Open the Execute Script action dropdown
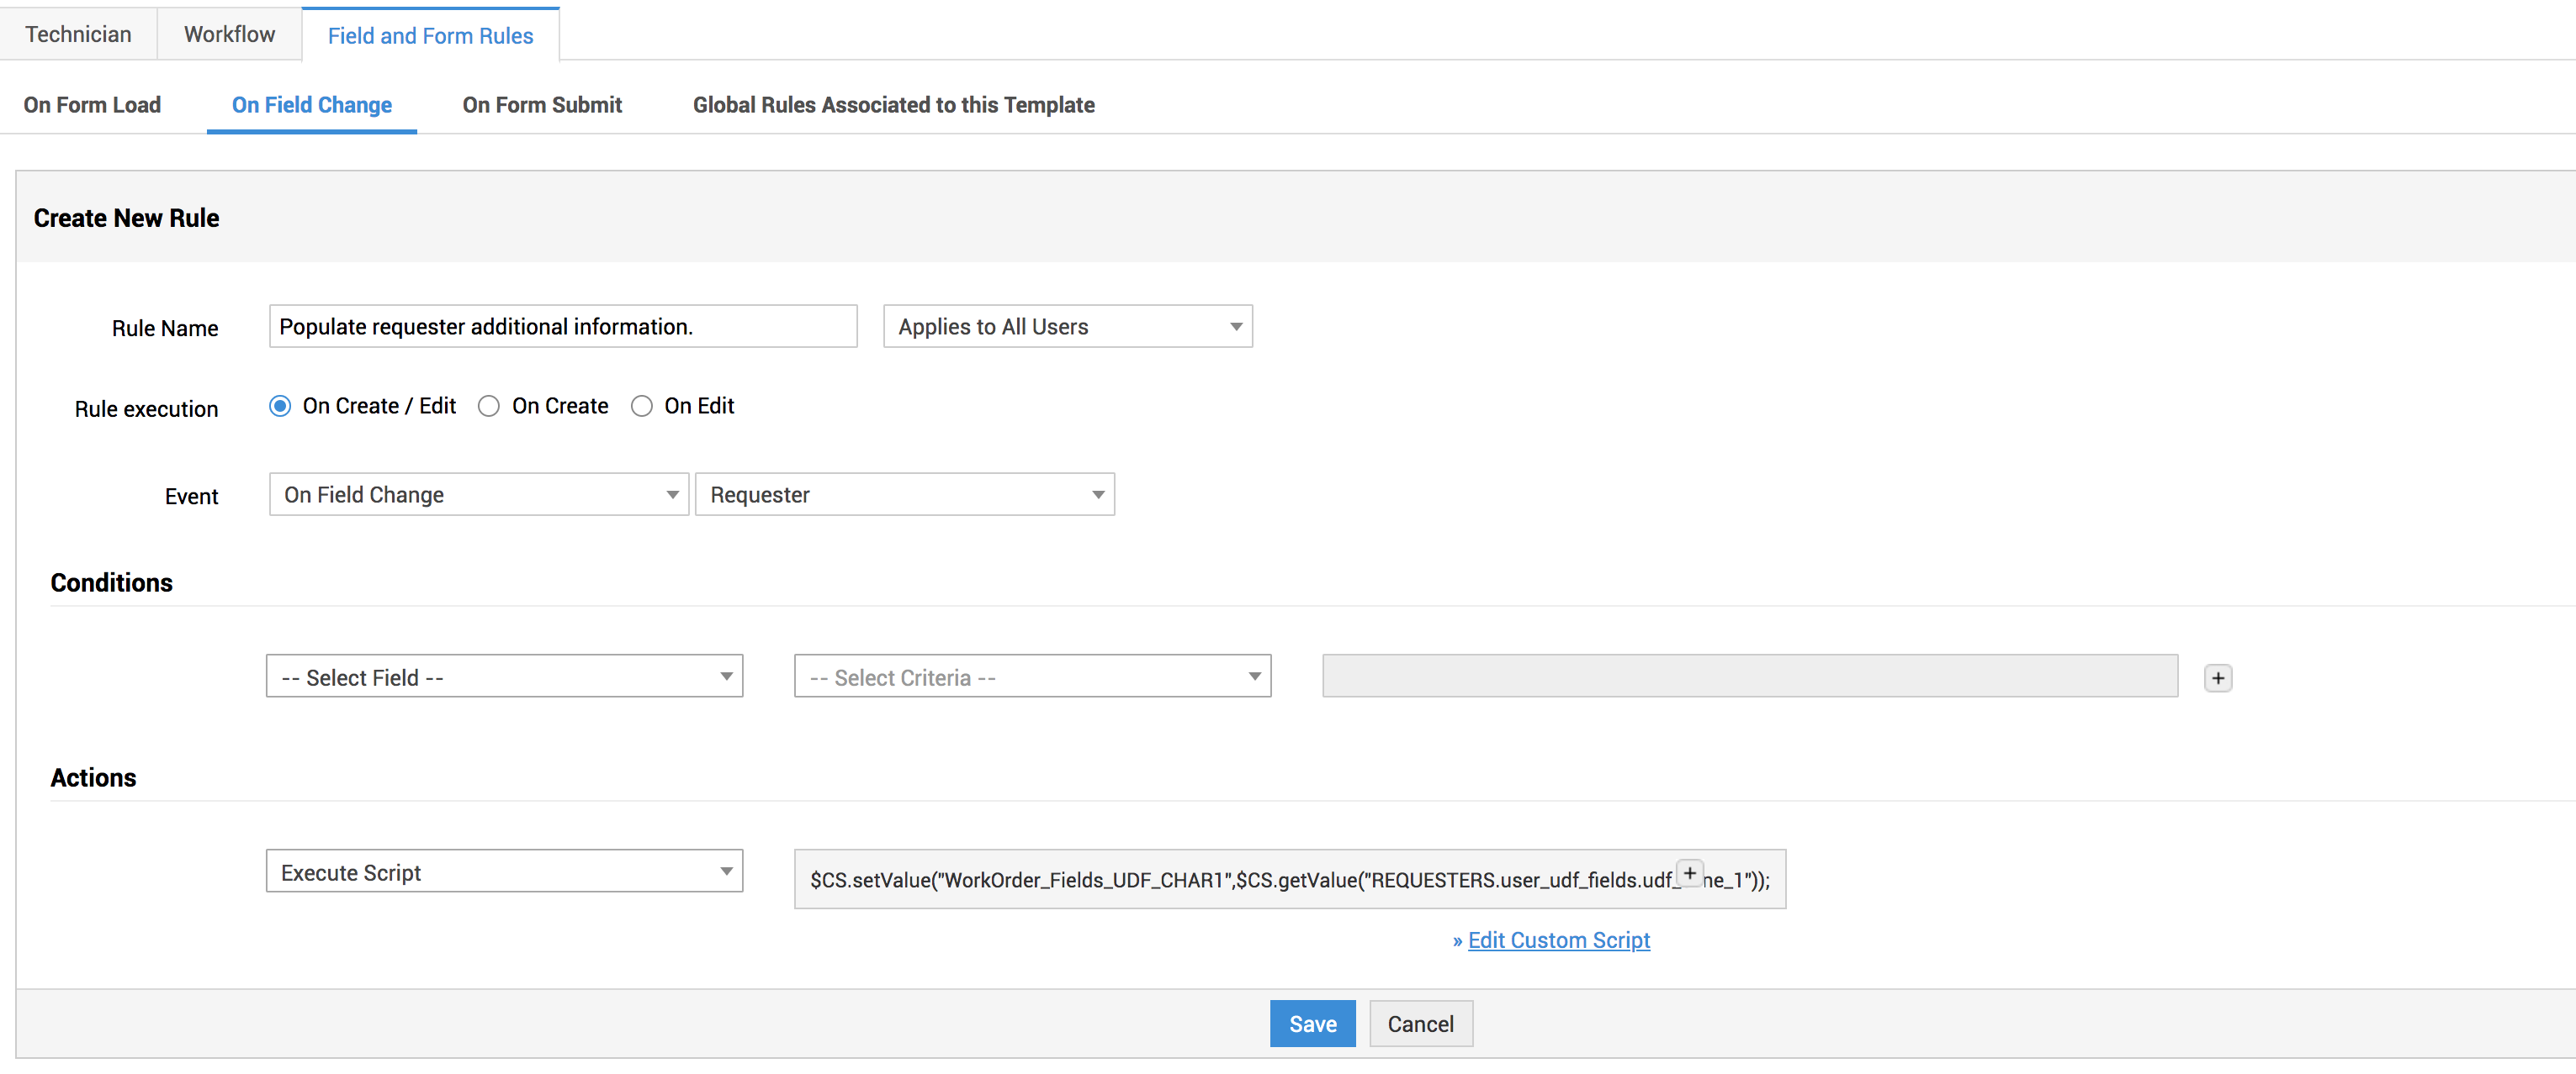This screenshot has width=2576, height=1074. [504, 872]
